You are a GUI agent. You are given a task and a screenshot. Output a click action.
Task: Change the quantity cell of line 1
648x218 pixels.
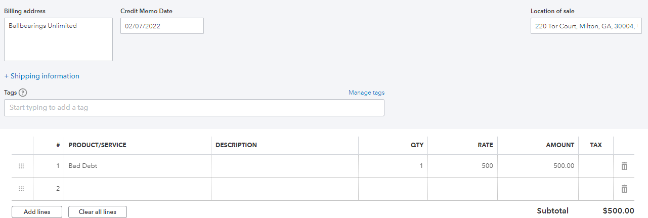[393, 166]
